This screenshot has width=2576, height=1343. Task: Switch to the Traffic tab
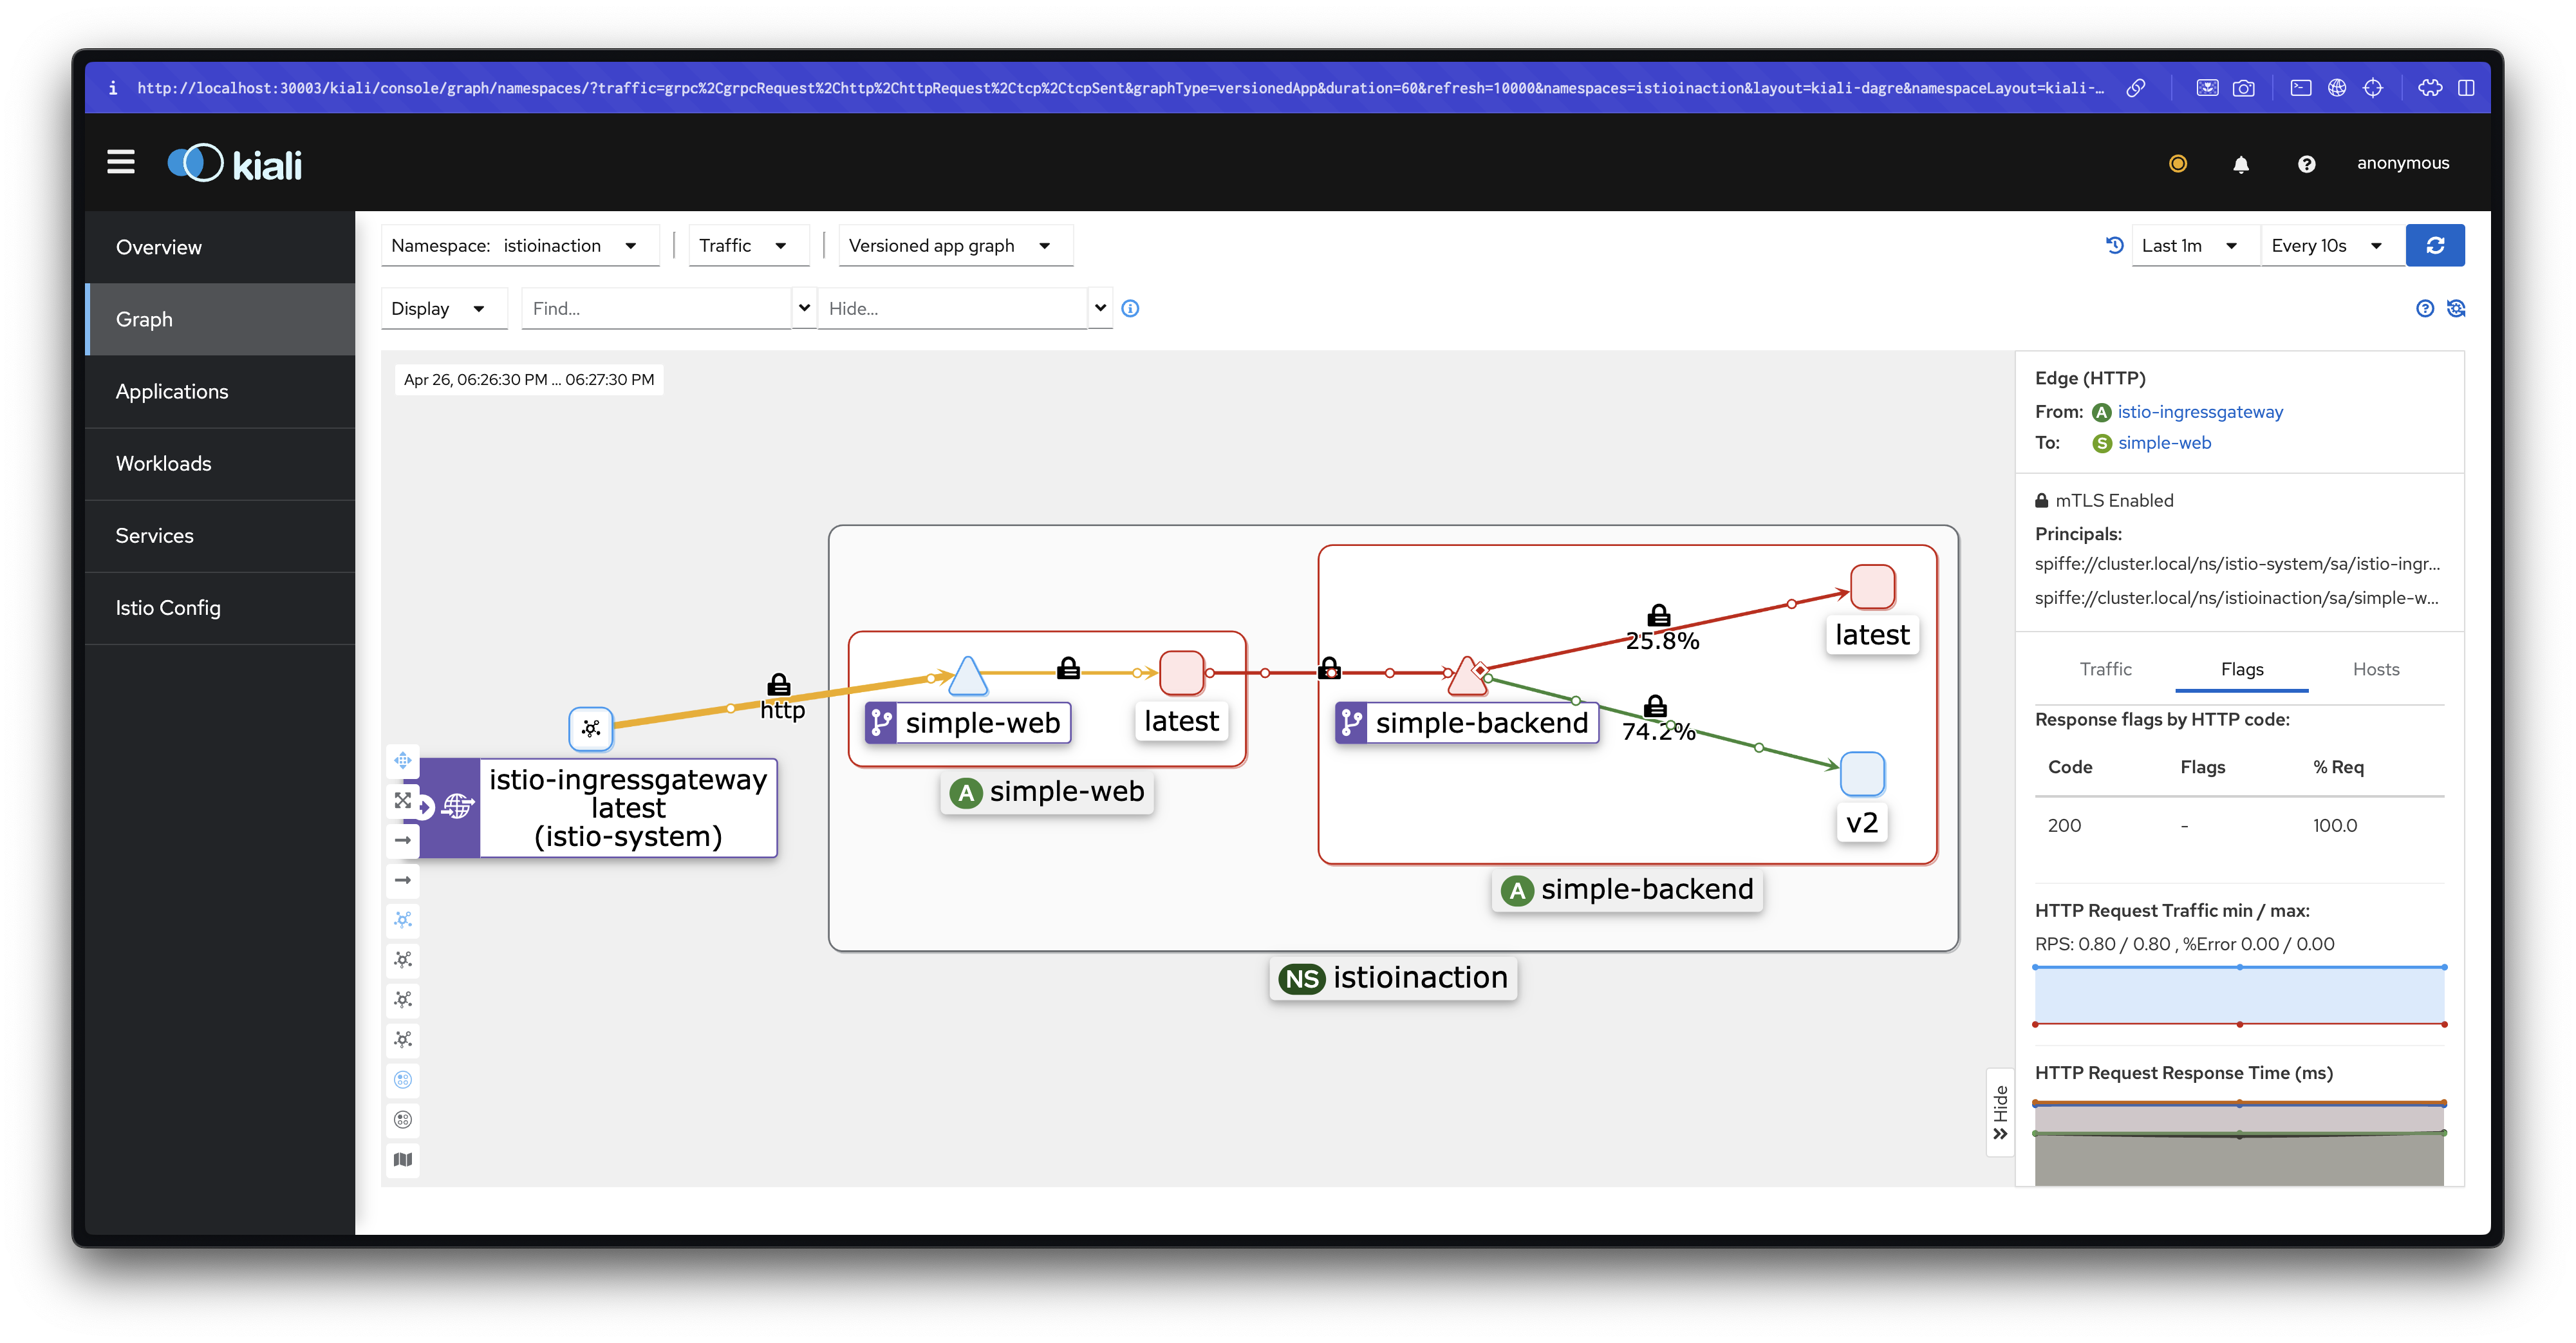(x=2105, y=669)
